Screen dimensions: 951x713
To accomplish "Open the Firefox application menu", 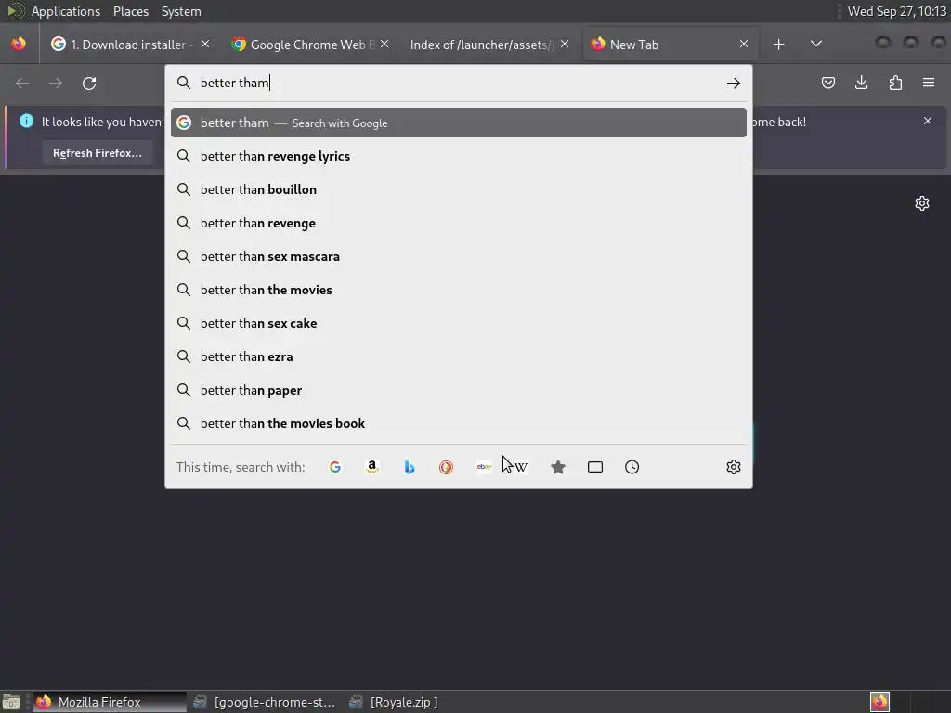I will tap(929, 83).
